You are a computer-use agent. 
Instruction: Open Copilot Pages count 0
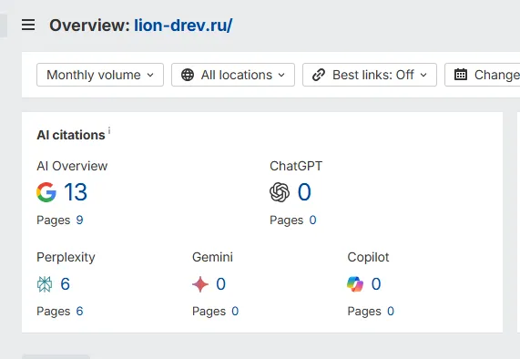click(391, 312)
